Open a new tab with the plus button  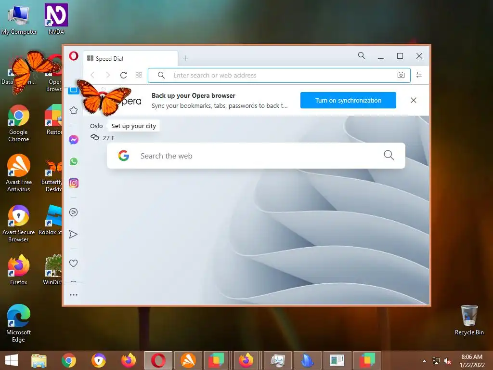(x=185, y=58)
